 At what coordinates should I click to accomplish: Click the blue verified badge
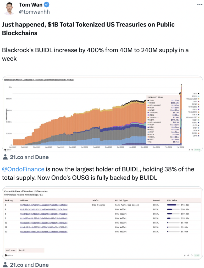click(47, 5)
